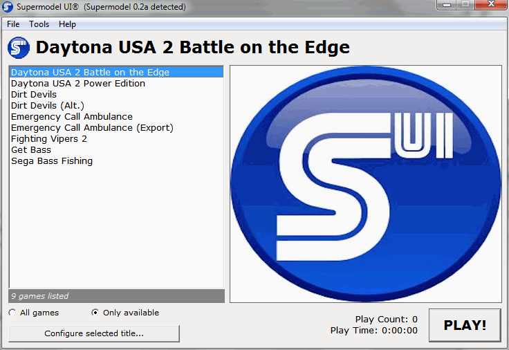Select Emergency Call Ambulance (Export)

point(117,127)
